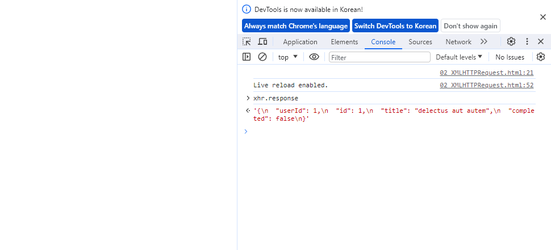Toggle the device toolbar icon
This screenshot has width=551, height=250.
point(262,42)
